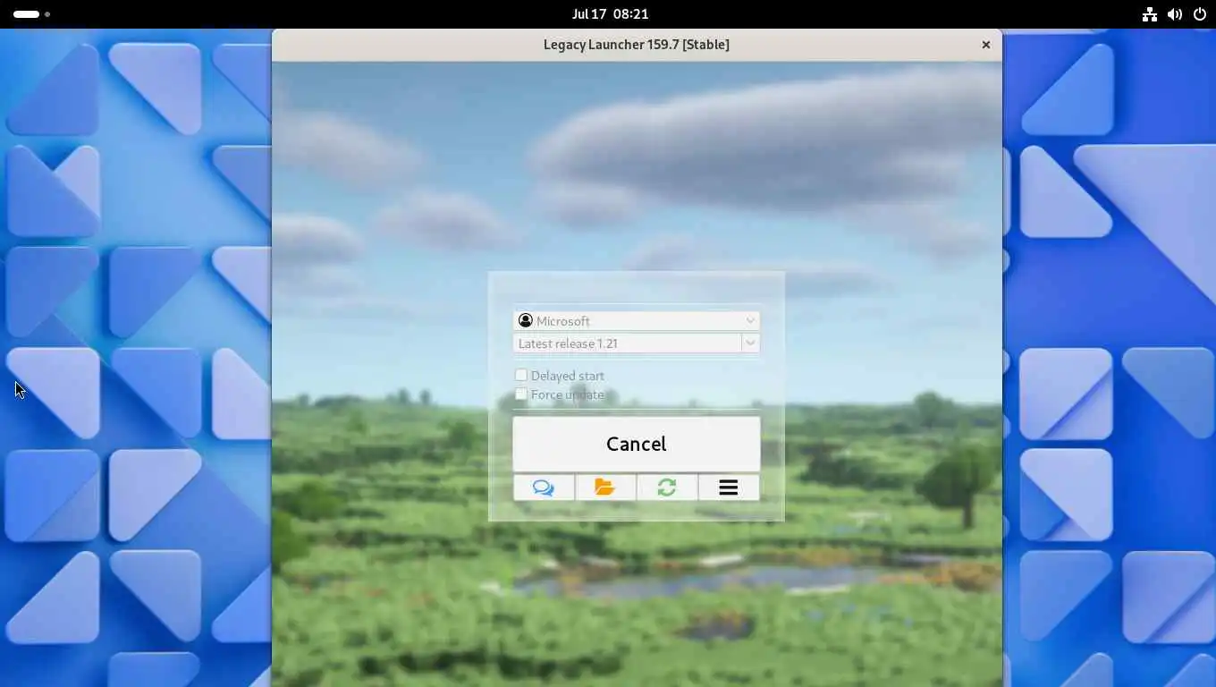This screenshot has width=1216, height=687.
Task: Click the volume speaker tray icon
Action: tap(1175, 14)
